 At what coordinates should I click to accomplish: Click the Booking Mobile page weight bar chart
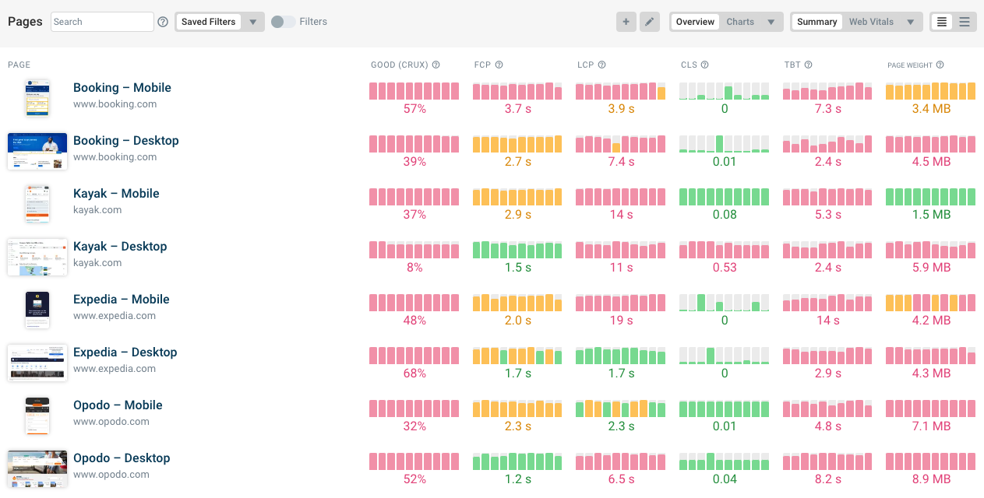931,91
